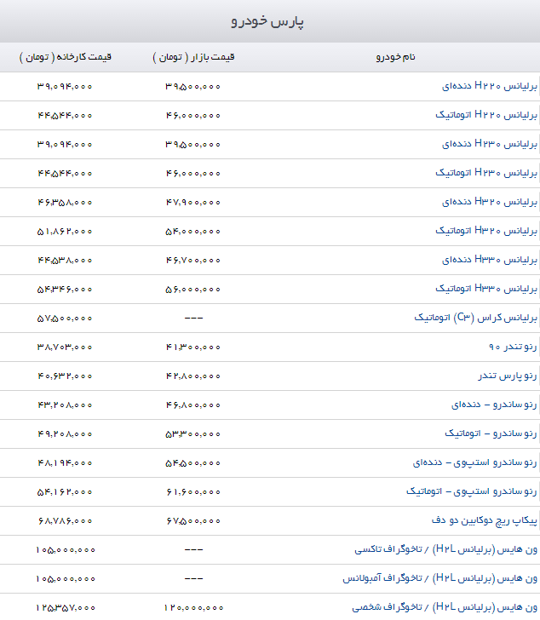Select market price ۵۳,۳۰۰,۰۰۰ cell
The height and width of the screenshot is (620, 540).
point(192,434)
